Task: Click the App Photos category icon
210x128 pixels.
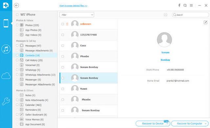Action: [22, 30]
